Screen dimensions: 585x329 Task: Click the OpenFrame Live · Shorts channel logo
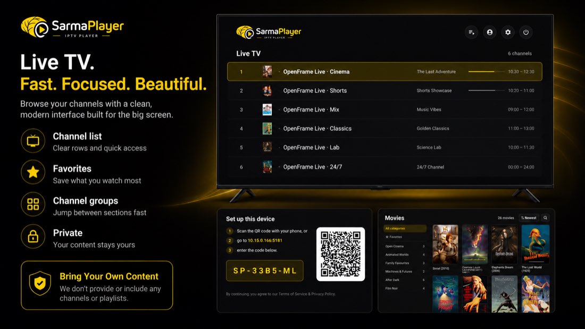click(x=267, y=91)
